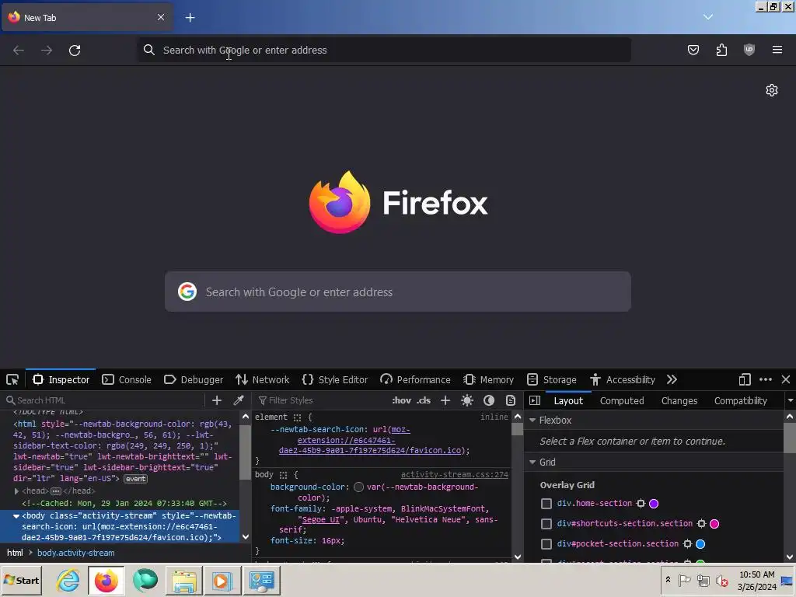List all tabs chevron

tap(708, 17)
